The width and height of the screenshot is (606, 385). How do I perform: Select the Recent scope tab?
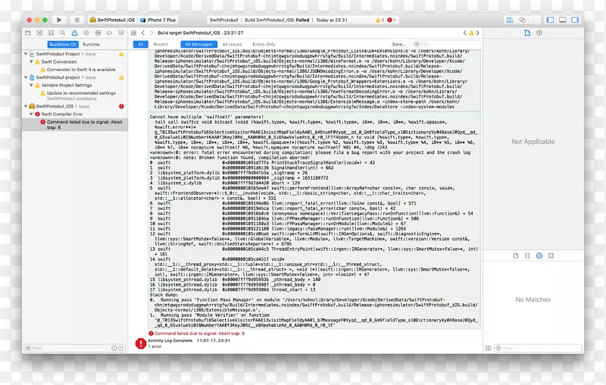[x=161, y=45]
